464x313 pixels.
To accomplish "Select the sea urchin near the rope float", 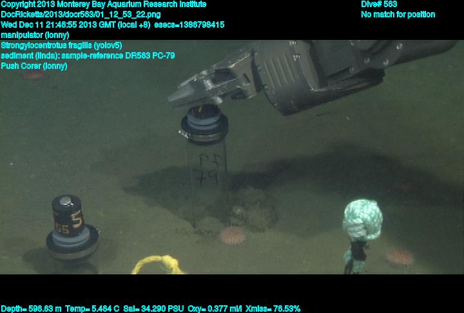I will tap(400, 258).
